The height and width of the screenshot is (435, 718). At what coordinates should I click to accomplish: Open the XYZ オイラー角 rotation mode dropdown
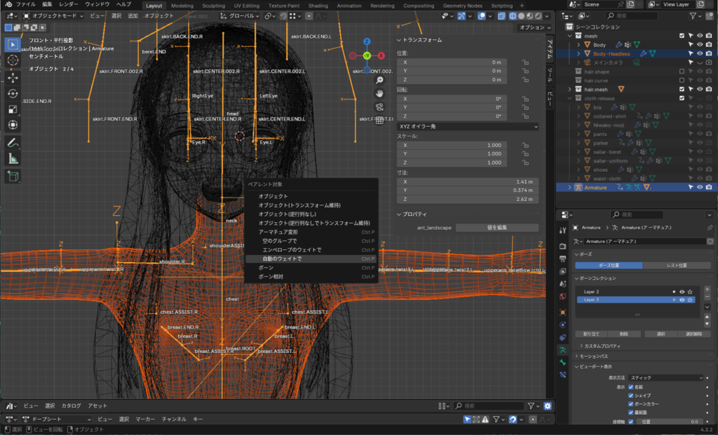467,126
